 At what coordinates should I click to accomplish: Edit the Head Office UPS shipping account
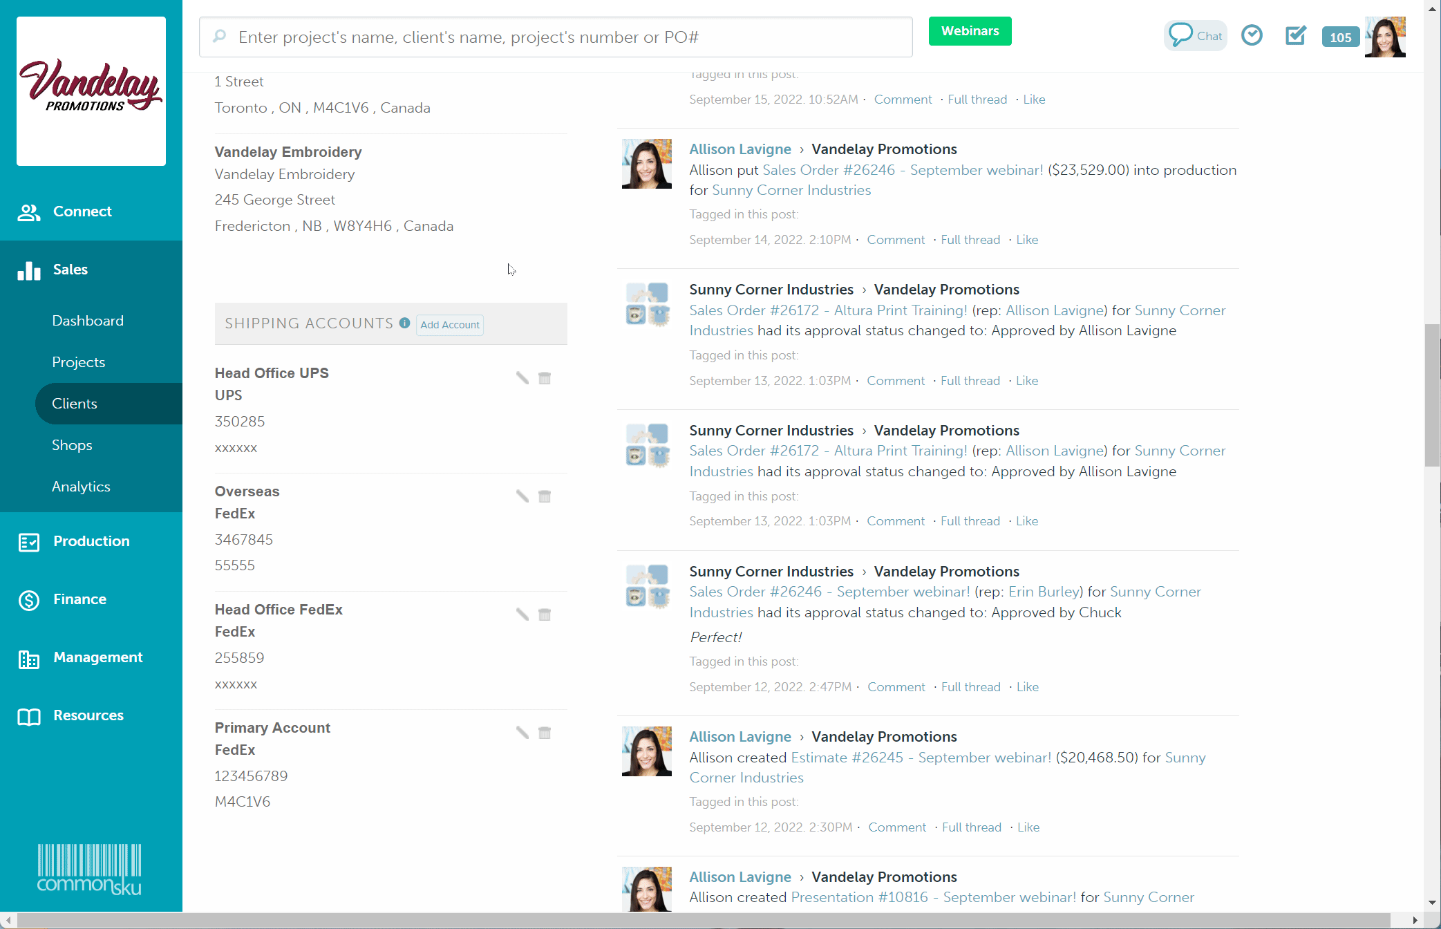(x=522, y=378)
